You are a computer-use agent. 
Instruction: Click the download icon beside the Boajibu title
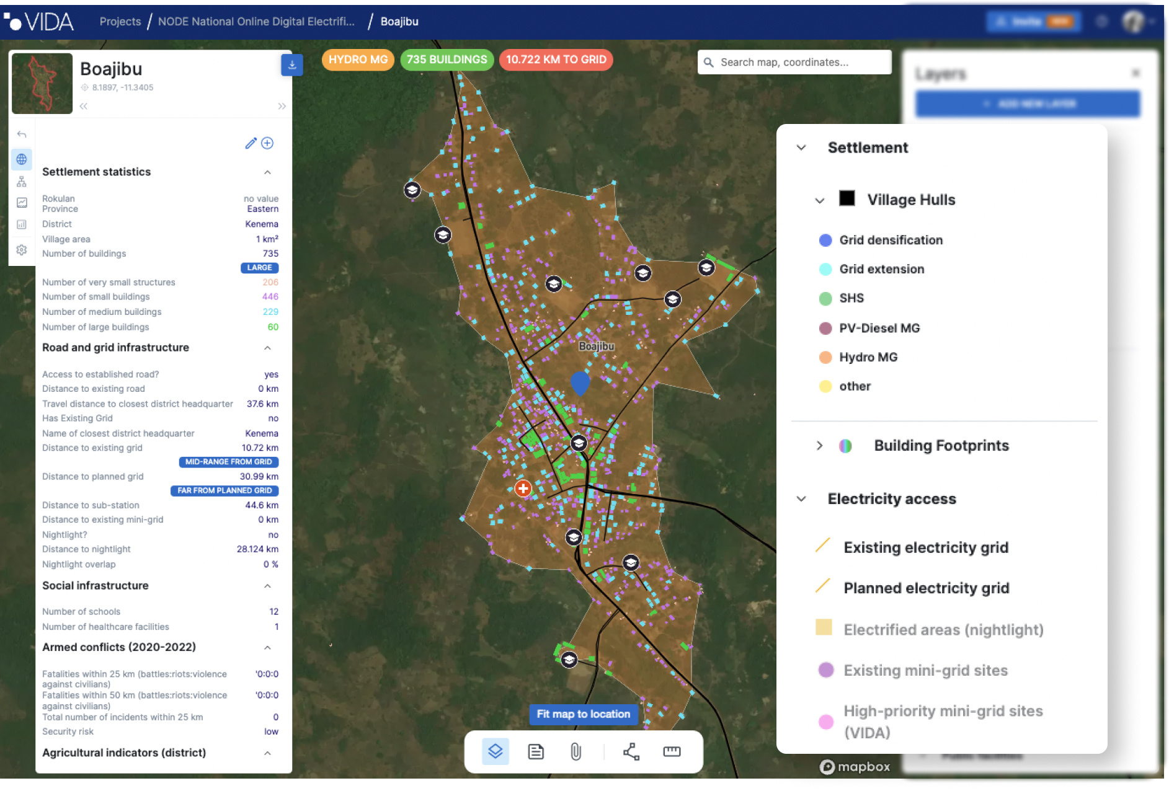291,64
